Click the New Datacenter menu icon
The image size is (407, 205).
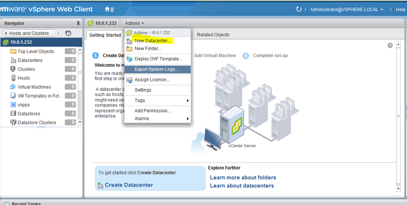[x=129, y=41]
